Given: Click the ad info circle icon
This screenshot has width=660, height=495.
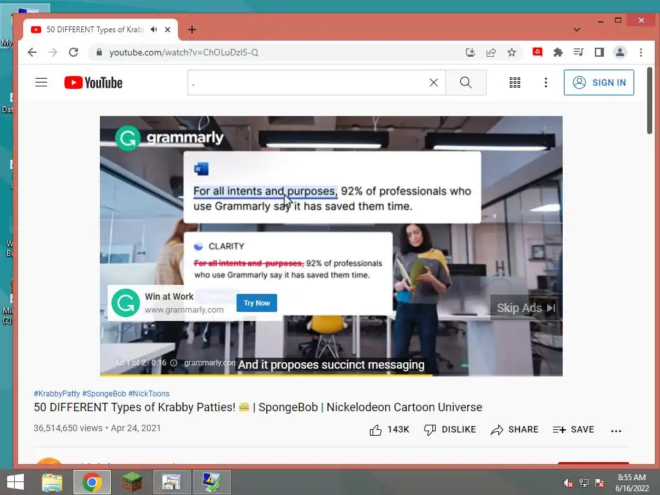Looking at the screenshot, I should click(x=173, y=363).
